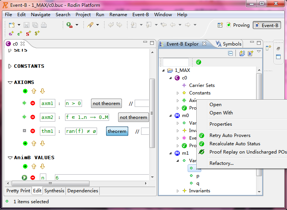The height and width of the screenshot is (210, 287).
Task: Click Explorer tree scroll down arrow
Action: pyautogui.click(x=259, y=192)
